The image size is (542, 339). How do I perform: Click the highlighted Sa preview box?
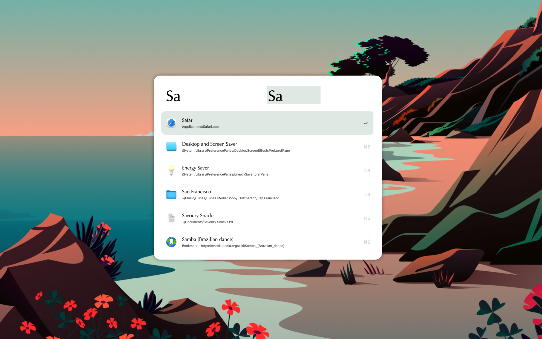point(293,95)
